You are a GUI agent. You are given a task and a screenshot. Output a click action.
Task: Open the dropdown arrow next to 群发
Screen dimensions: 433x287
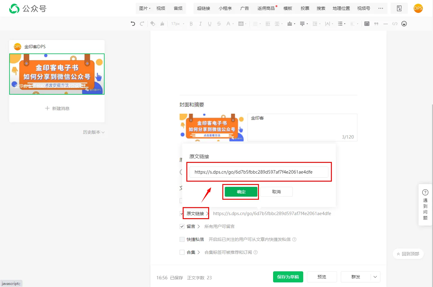tap(375, 277)
